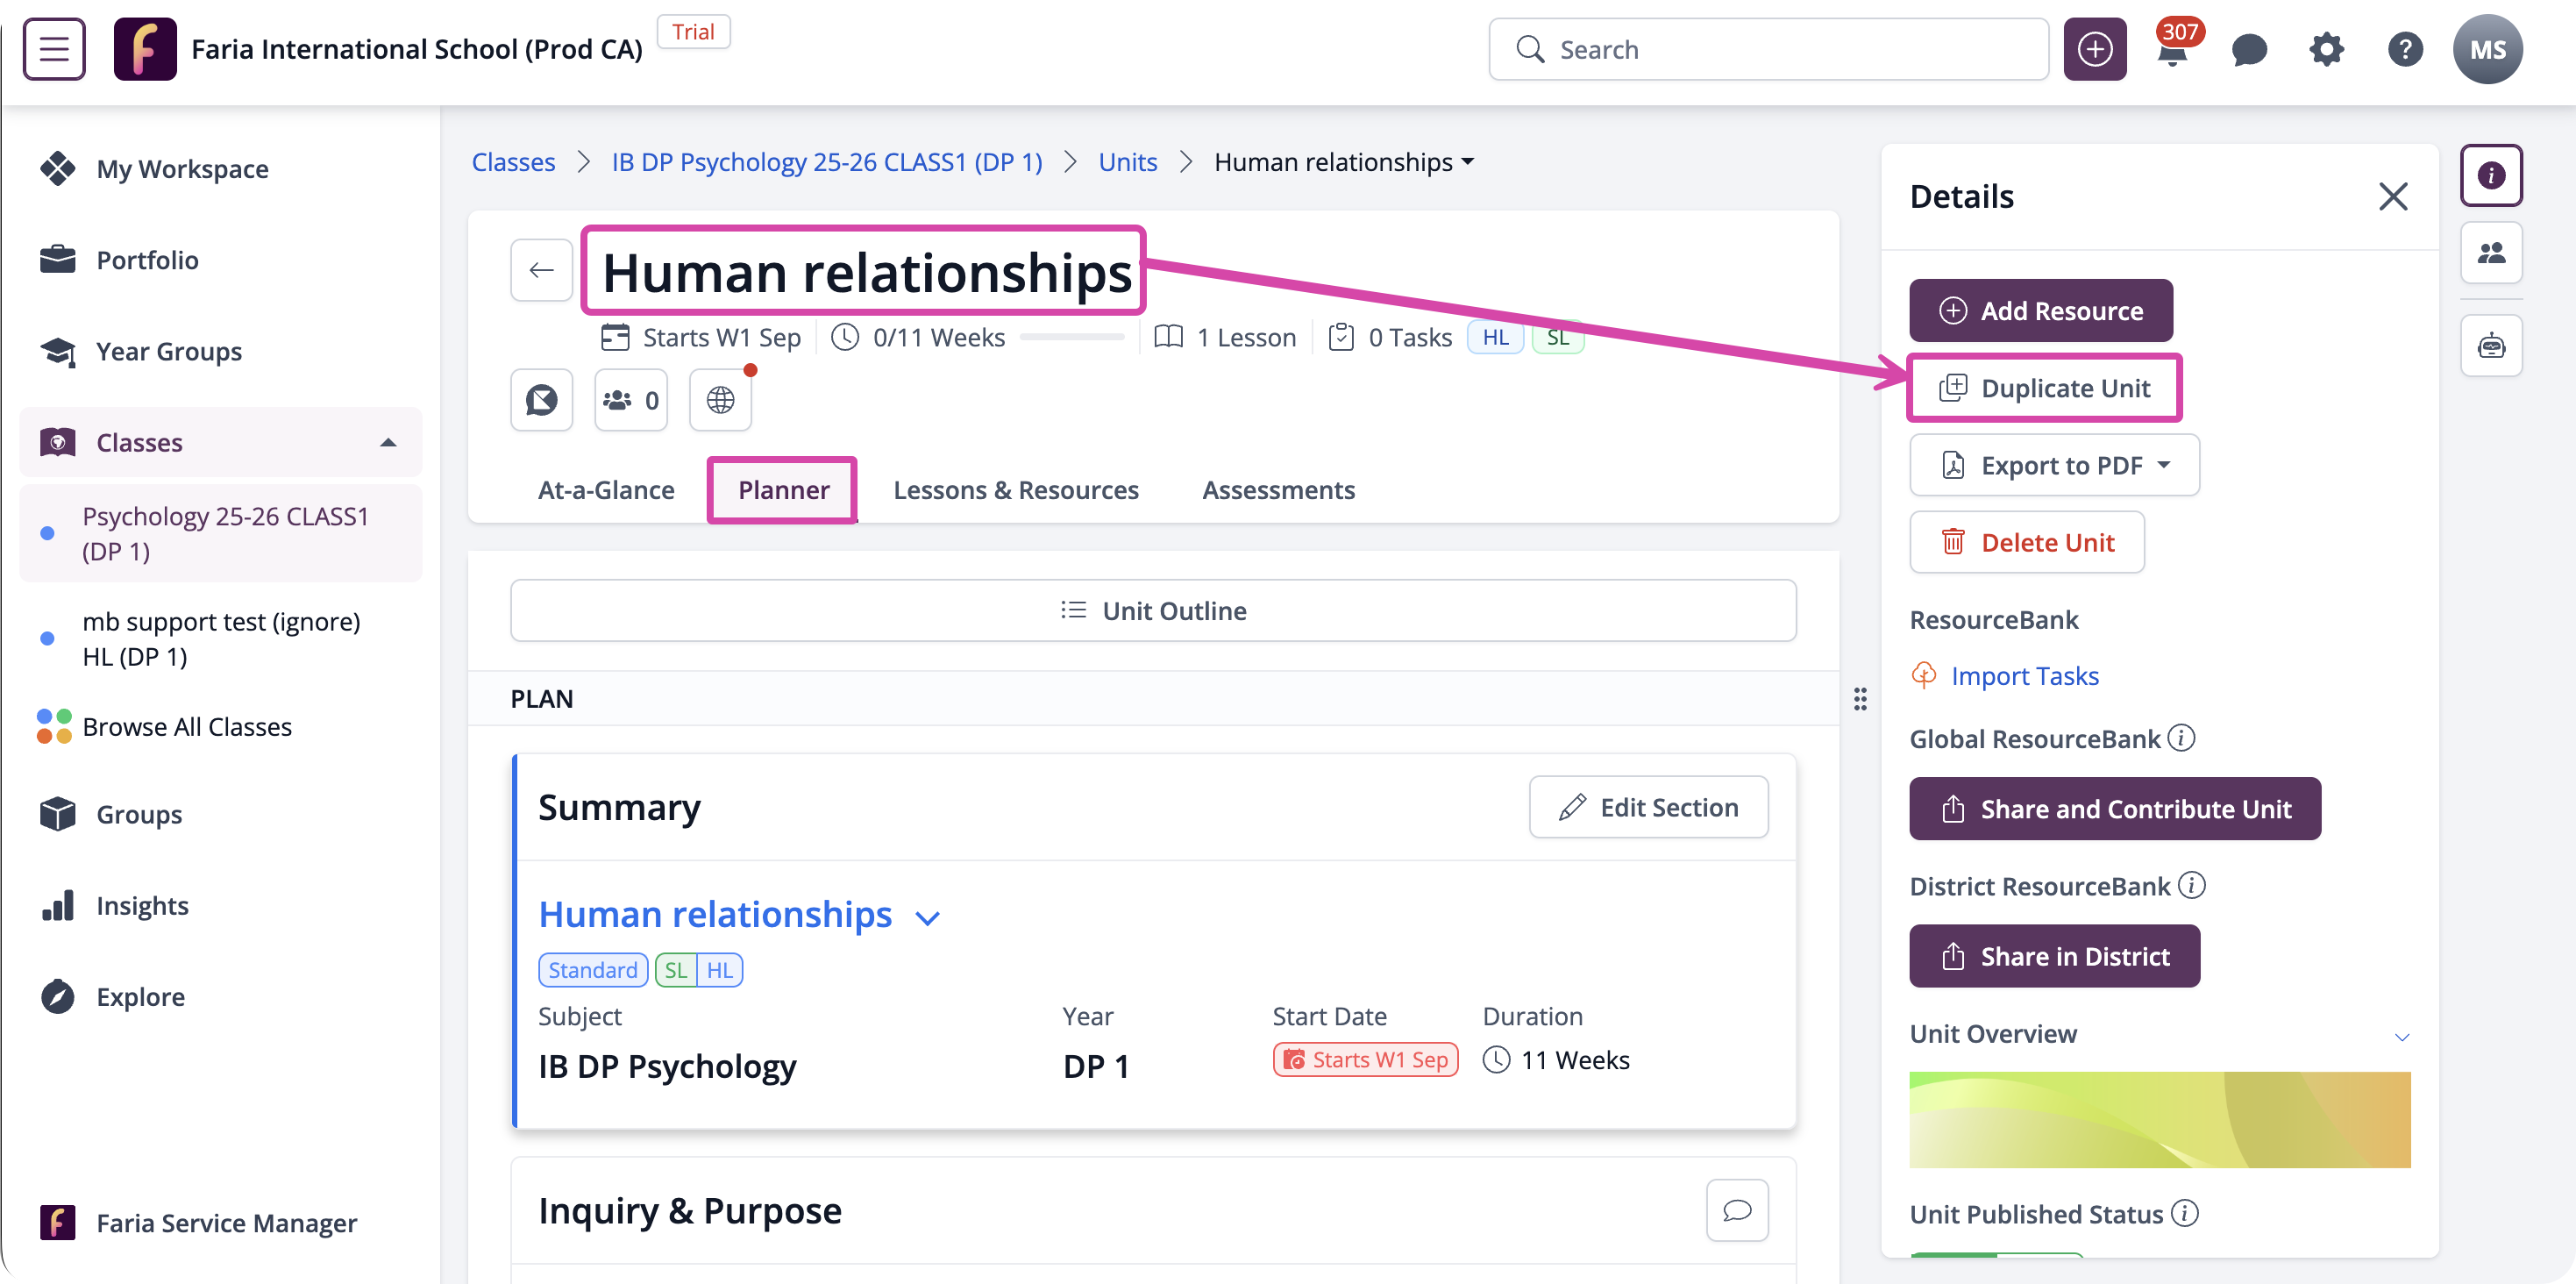The width and height of the screenshot is (2576, 1284).
Task: Open the members count button showing 0
Action: pyautogui.click(x=630, y=400)
